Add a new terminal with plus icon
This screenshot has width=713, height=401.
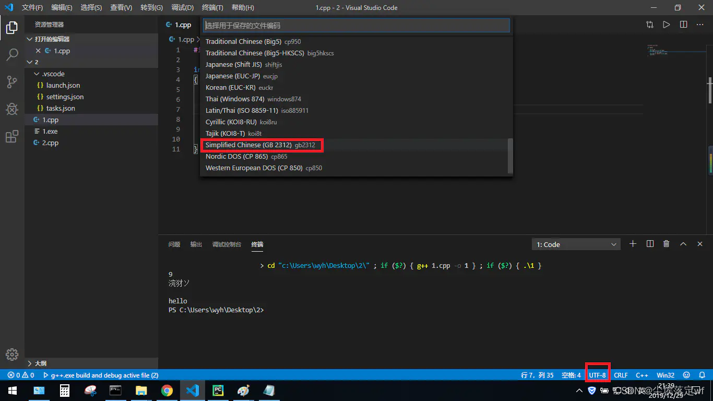click(633, 244)
